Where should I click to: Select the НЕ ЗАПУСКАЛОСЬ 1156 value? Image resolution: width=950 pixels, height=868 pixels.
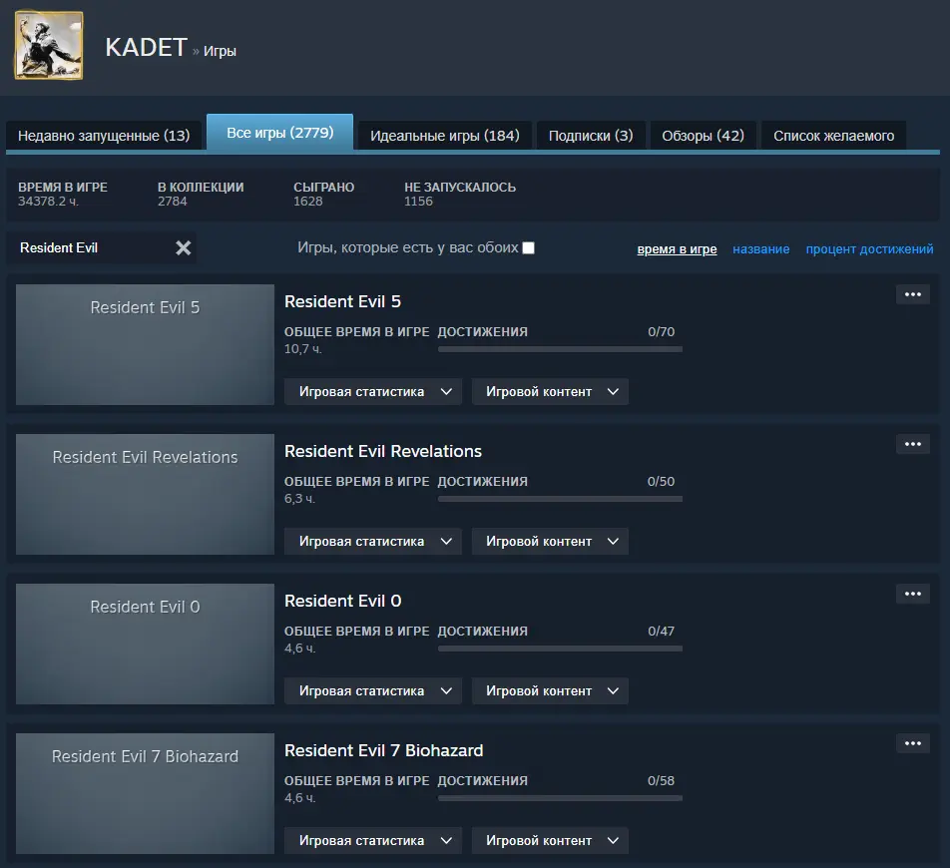pos(419,202)
